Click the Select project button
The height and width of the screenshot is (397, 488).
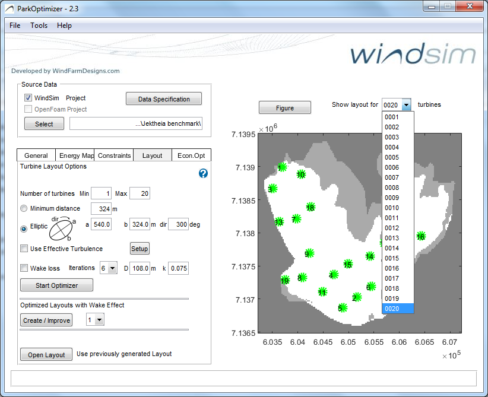click(x=44, y=124)
